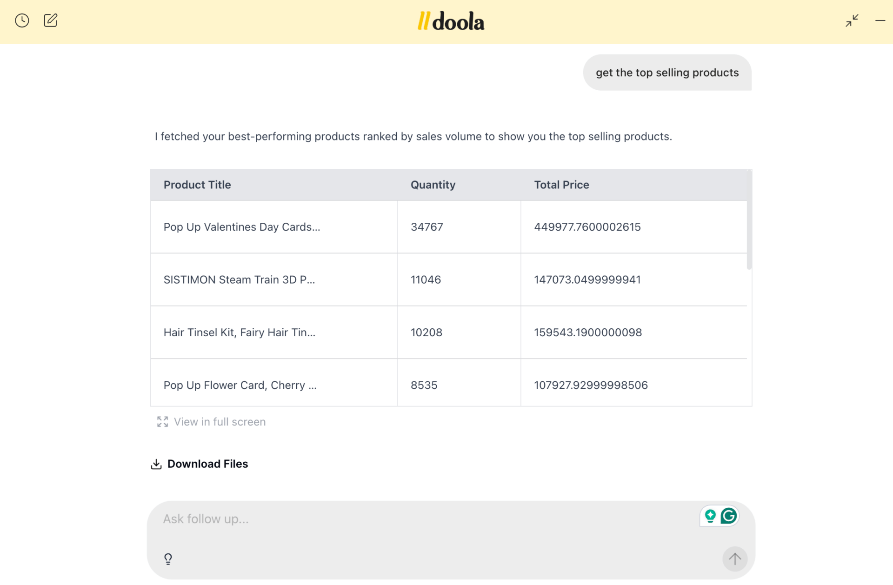Open Grammarly extension icon

coord(729,516)
